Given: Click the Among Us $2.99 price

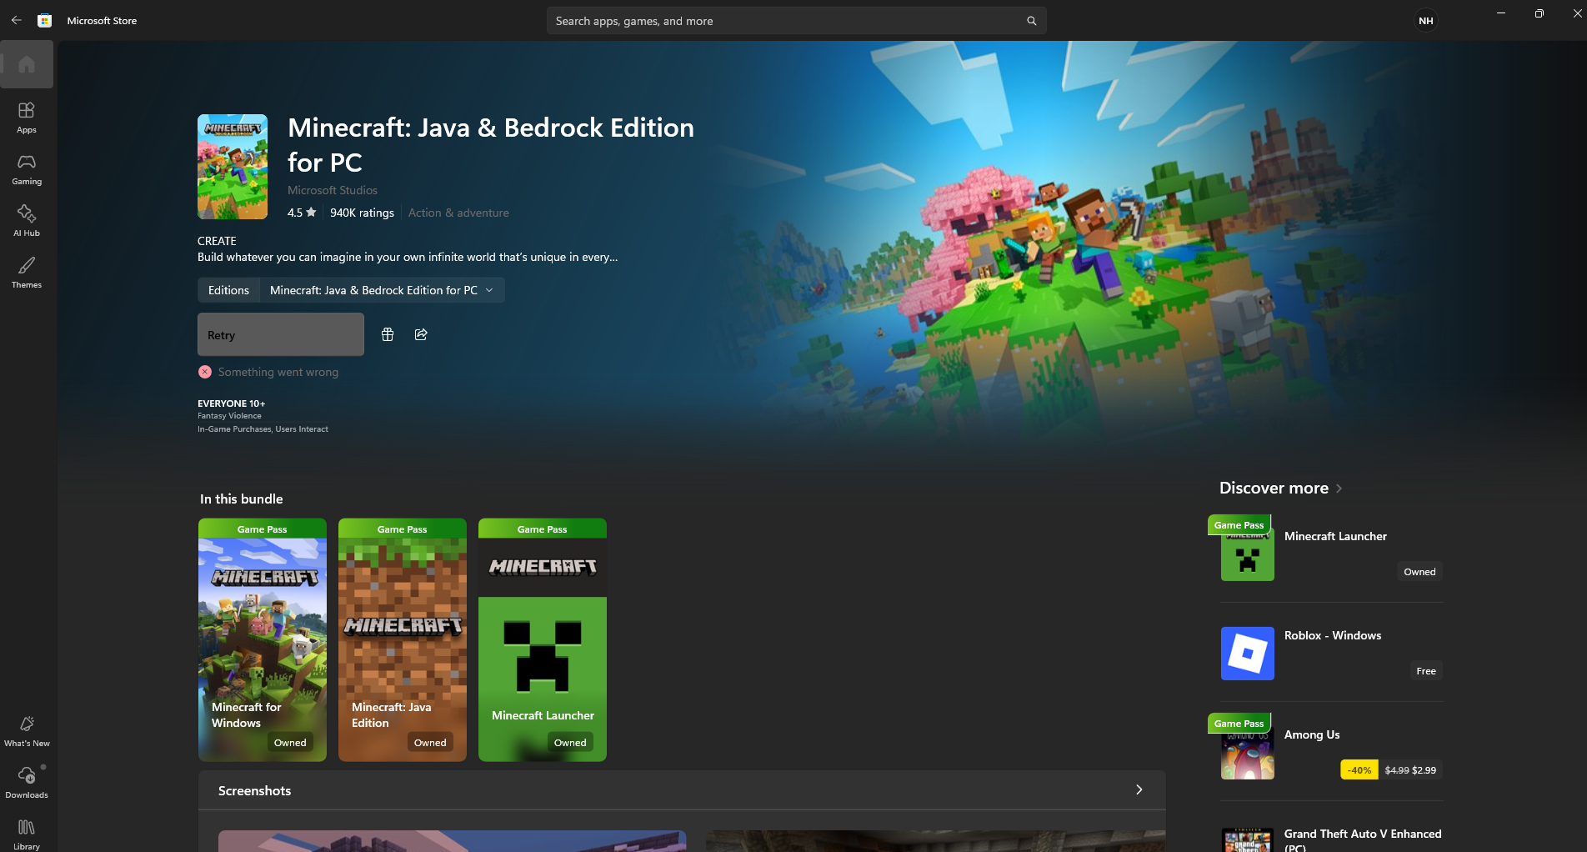Looking at the screenshot, I should coord(1424,770).
